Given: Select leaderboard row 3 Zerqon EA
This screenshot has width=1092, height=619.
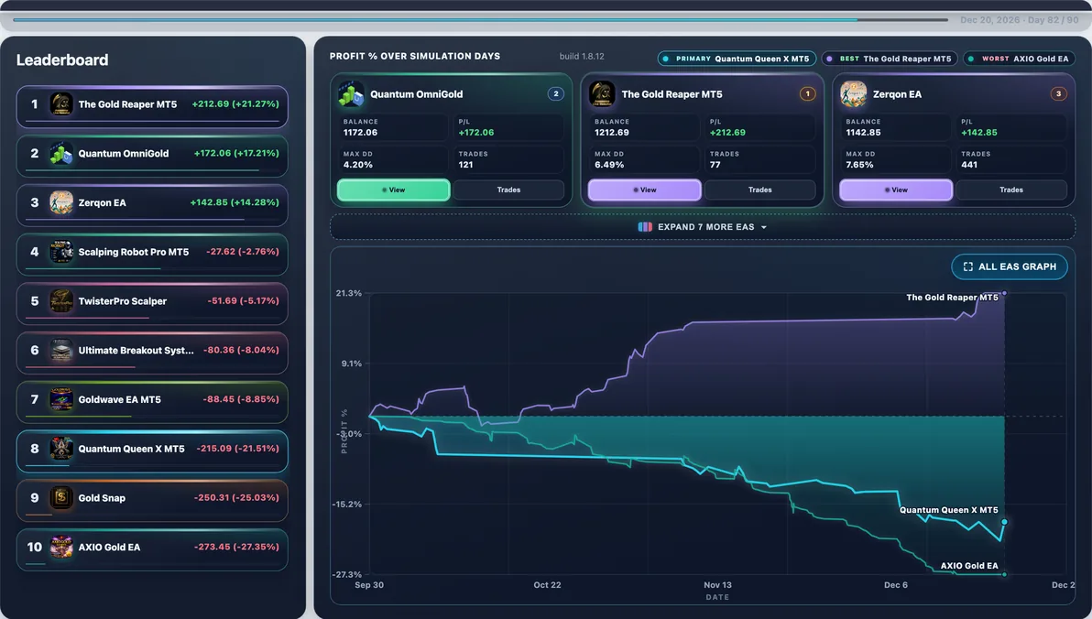Looking at the screenshot, I should 152,205.
